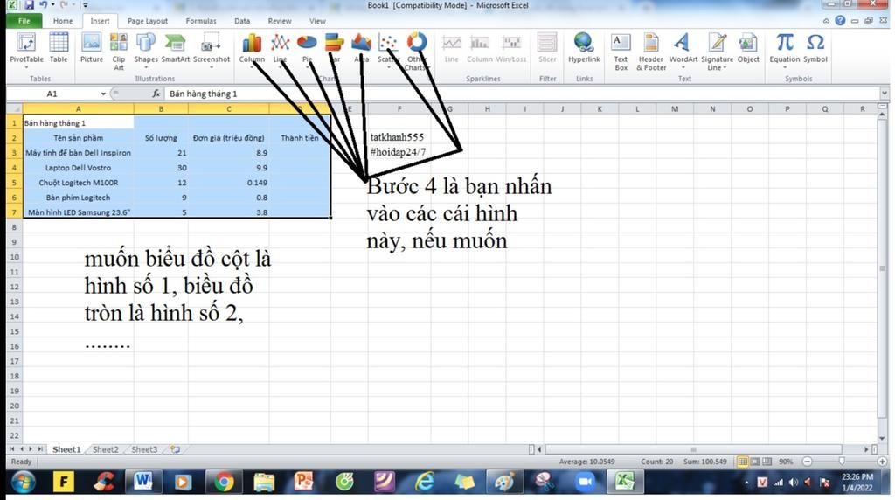Insert a Text Box

(x=621, y=52)
